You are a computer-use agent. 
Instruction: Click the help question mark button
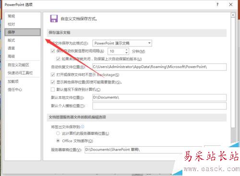click(217, 4)
